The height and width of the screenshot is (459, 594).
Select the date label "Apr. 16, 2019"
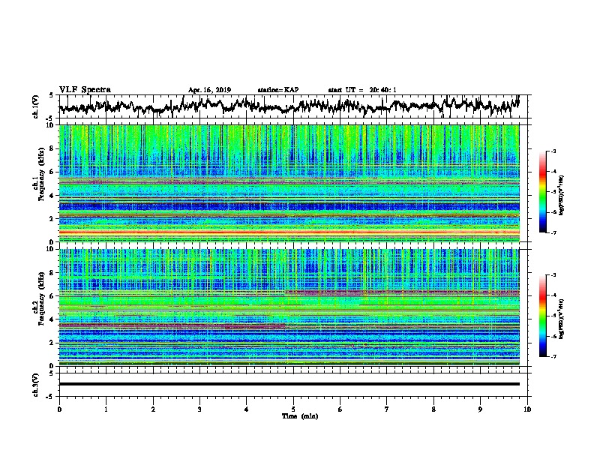(209, 90)
